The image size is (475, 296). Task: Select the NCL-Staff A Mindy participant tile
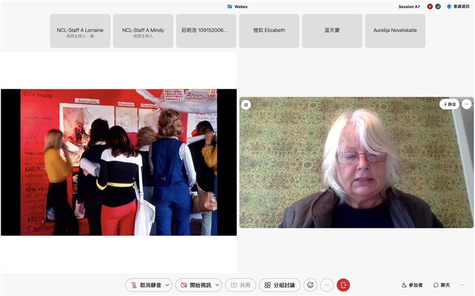pyautogui.click(x=143, y=31)
